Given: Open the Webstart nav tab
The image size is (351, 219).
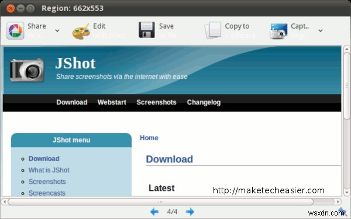Looking at the screenshot, I should pyautogui.click(x=112, y=102).
